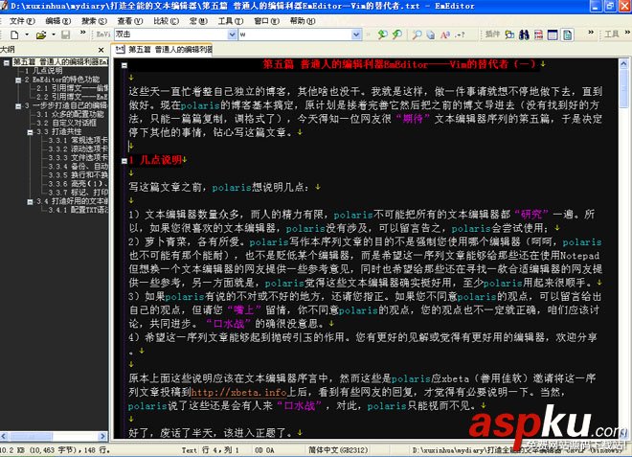Viewport: 632px width, 457px height.
Task: Select outline item 2.2 引用博文
Action: pyautogui.click(x=72, y=97)
